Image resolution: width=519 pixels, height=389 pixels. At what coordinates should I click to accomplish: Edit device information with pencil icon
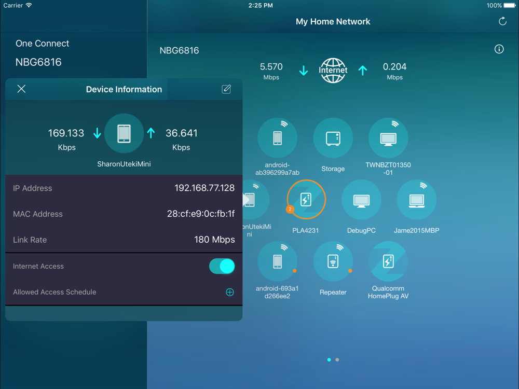click(226, 89)
